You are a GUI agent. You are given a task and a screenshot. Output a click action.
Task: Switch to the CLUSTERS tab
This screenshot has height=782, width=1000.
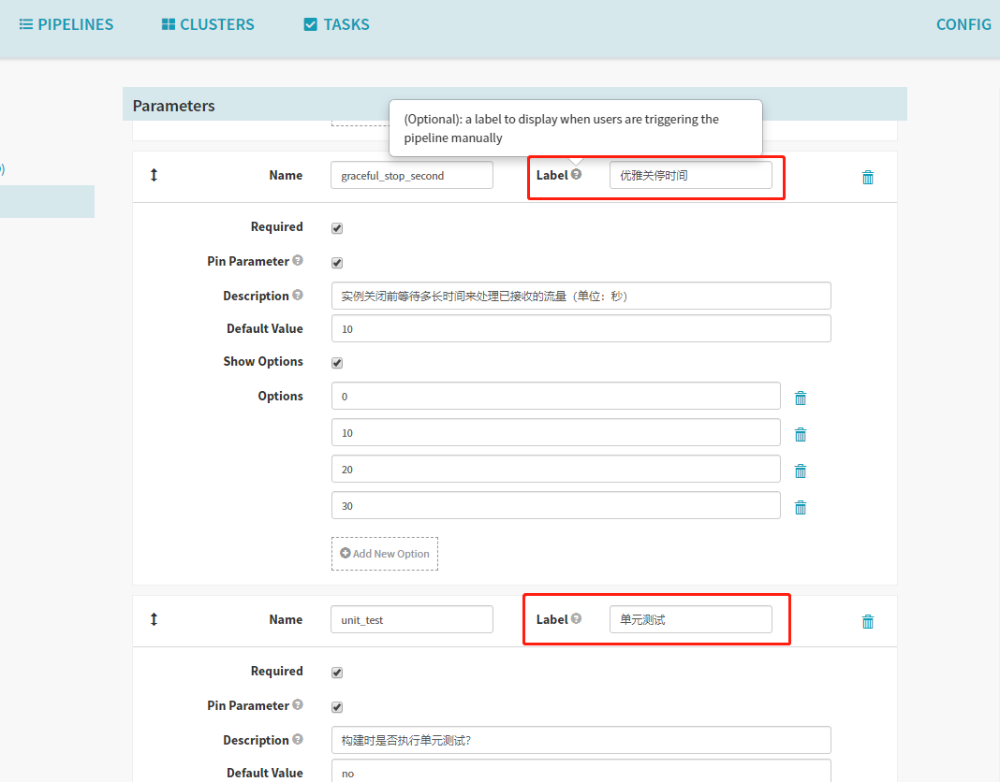coord(207,23)
